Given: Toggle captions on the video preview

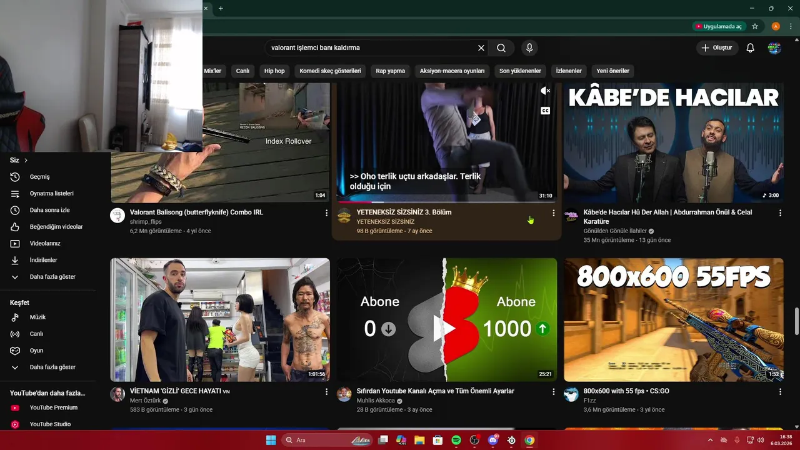Looking at the screenshot, I should click(545, 111).
